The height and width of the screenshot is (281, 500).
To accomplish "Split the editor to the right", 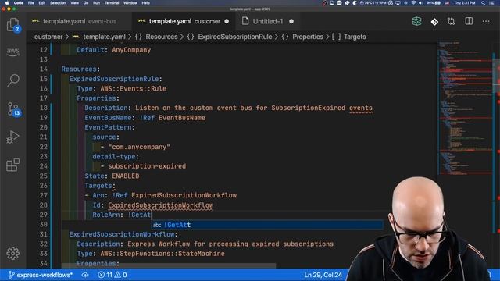I will pyautogui.click(x=469, y=21).
